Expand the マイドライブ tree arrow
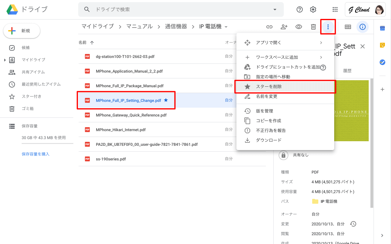 coord(5,60)
